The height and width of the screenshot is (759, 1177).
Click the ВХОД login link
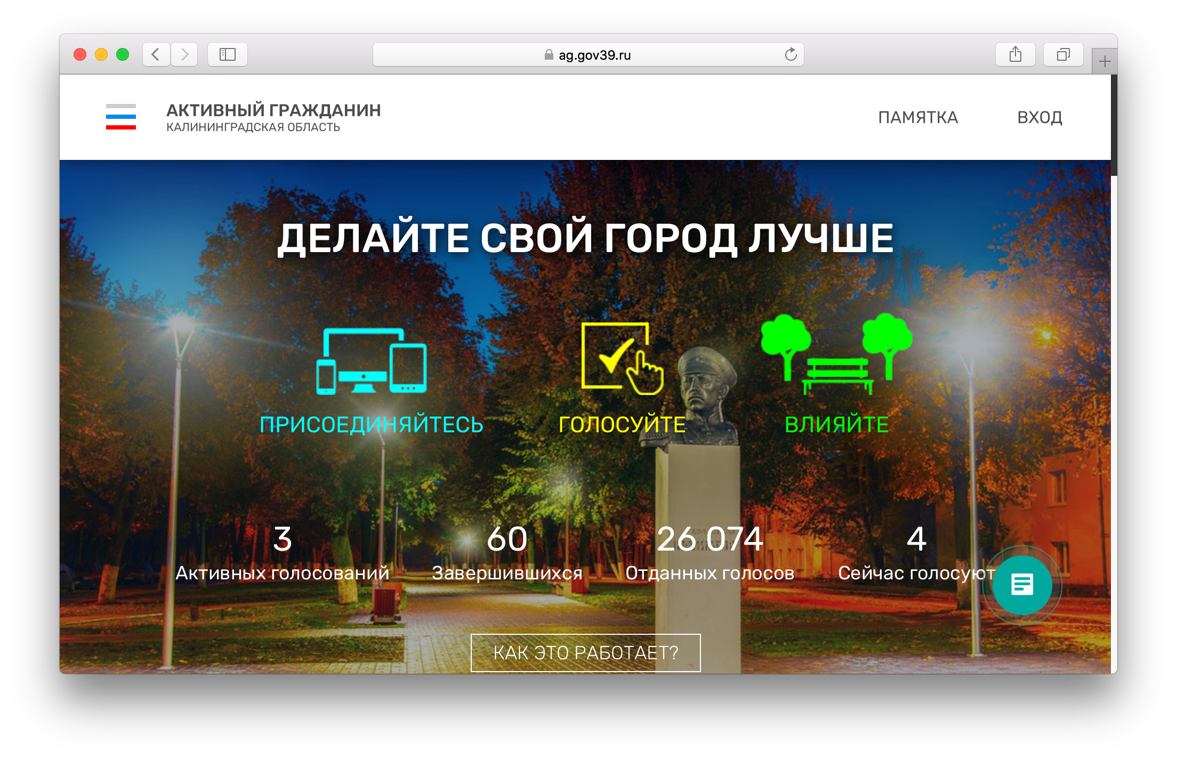[1039, 117]
